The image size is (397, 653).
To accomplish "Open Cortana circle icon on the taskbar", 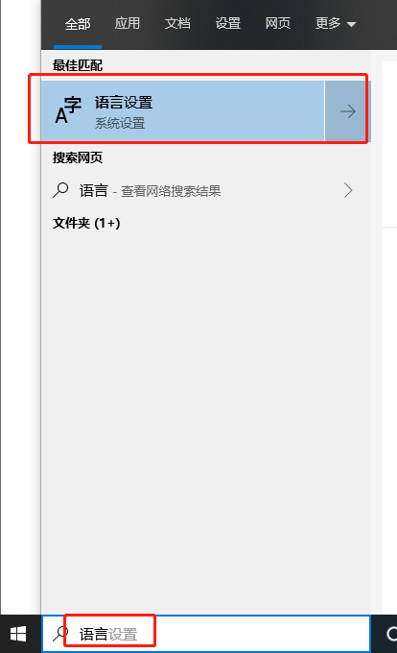I will [x=391, y=634].
